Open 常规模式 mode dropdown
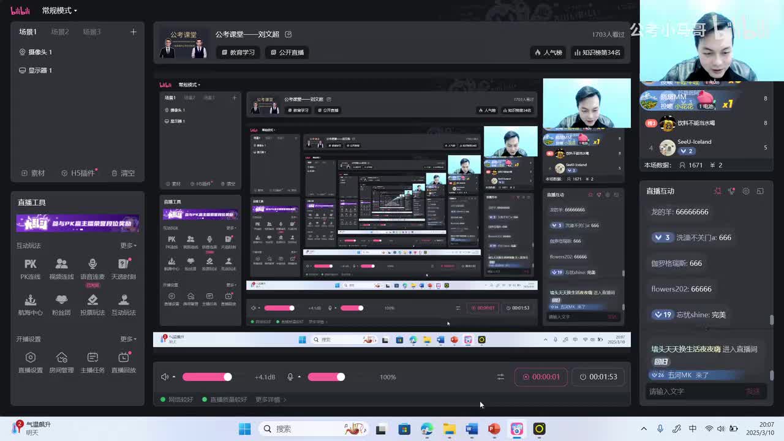The image size is (784, 441). (x=59, y=10)
